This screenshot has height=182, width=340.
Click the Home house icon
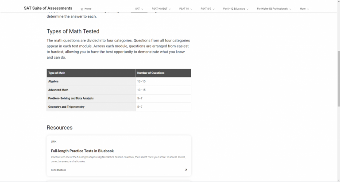82,9
